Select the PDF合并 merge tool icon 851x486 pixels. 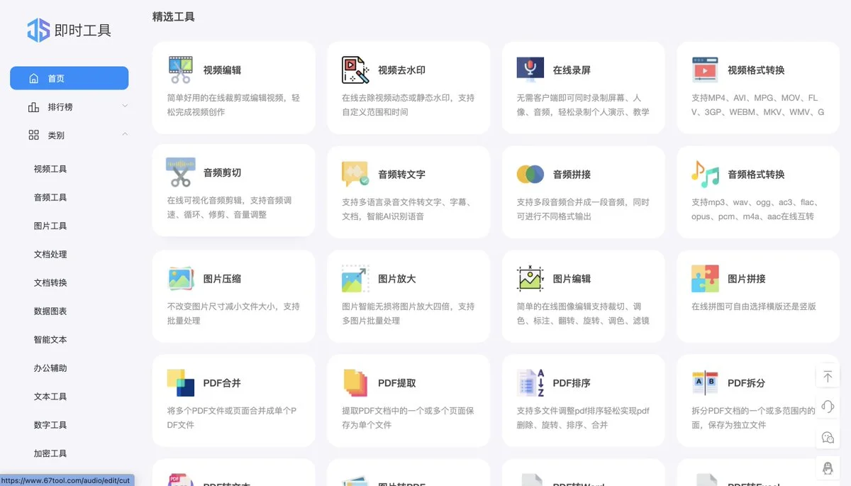point(179,382)
